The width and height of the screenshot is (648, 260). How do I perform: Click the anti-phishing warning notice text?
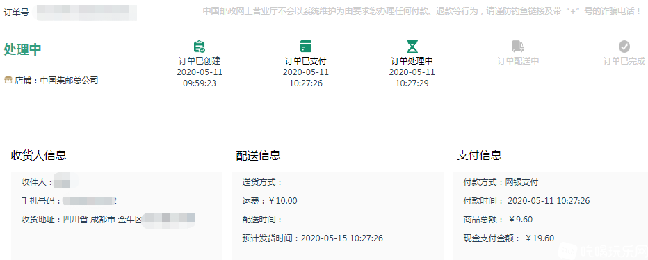[422, 11]
